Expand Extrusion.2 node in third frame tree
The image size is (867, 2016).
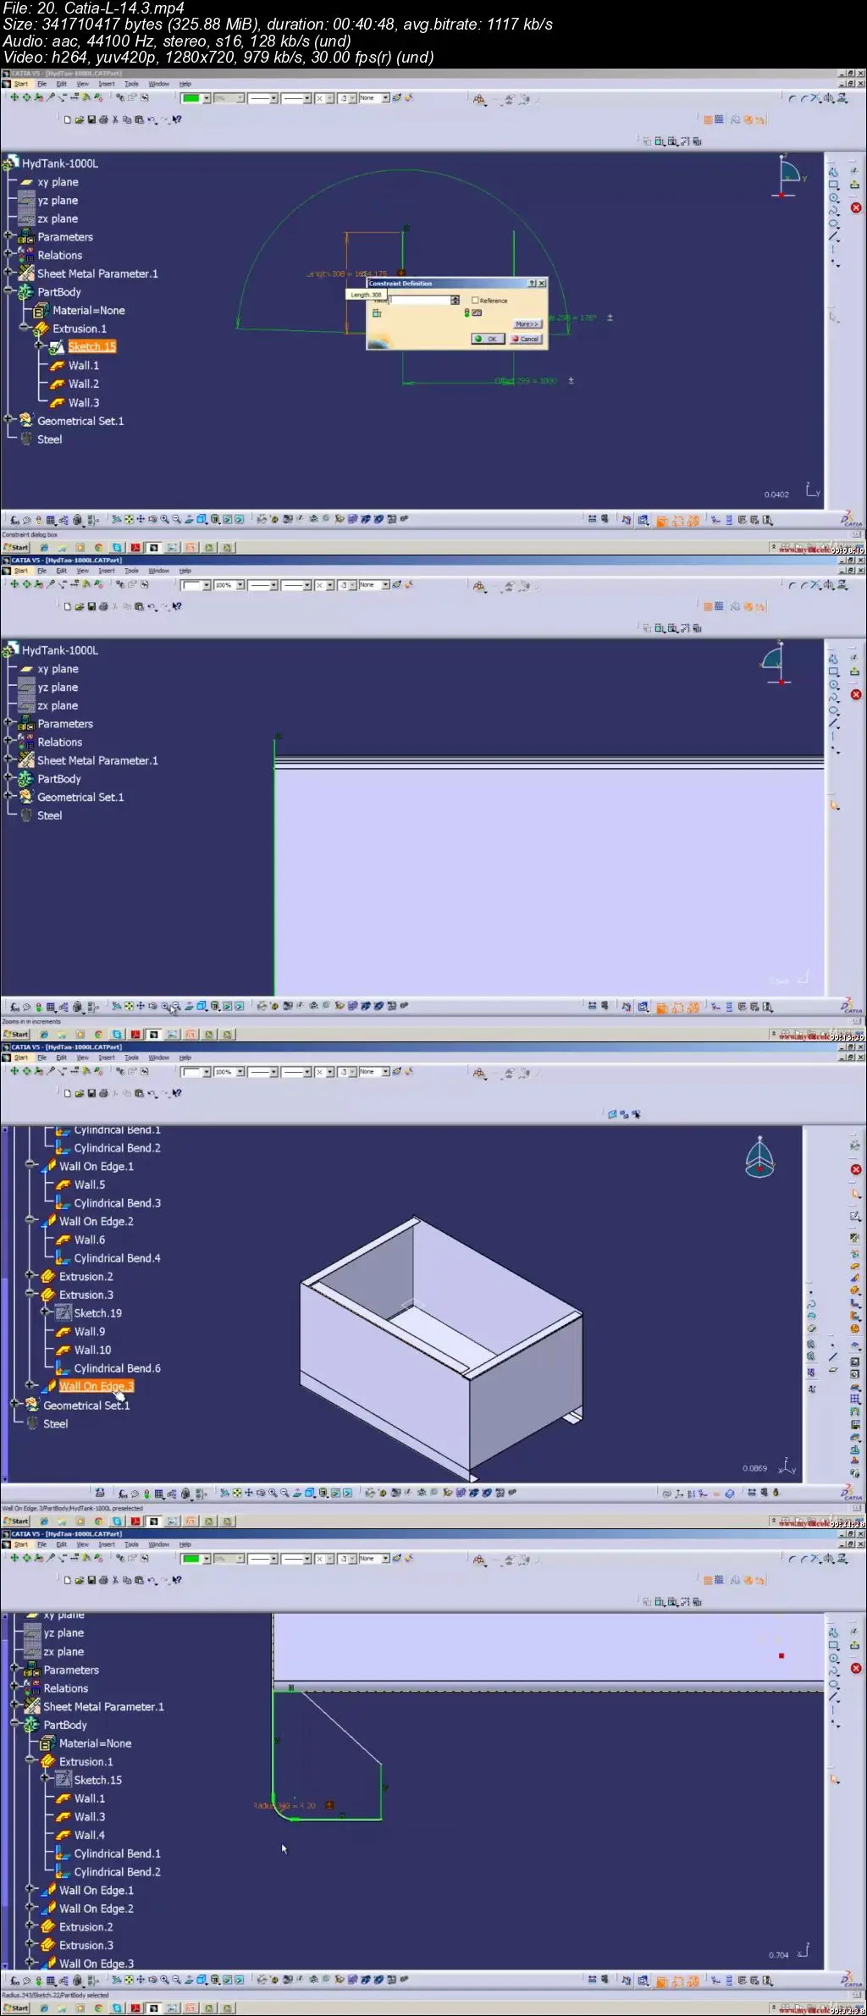30,1274
